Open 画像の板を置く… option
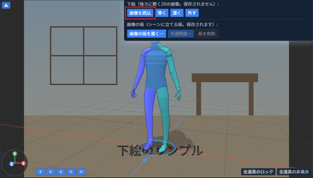 pyautogui.click(x=147, y=33)
